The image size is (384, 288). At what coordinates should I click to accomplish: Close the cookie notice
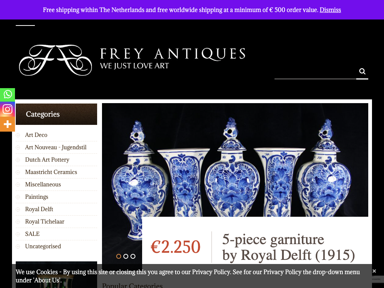click(374, 271)
